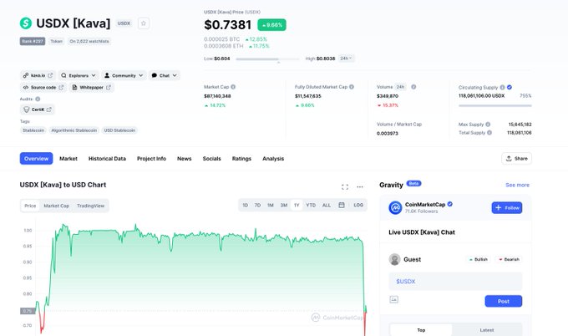Click the Total Supply info icon
This screenshot has height=336, width=568.
pos(489,133)
